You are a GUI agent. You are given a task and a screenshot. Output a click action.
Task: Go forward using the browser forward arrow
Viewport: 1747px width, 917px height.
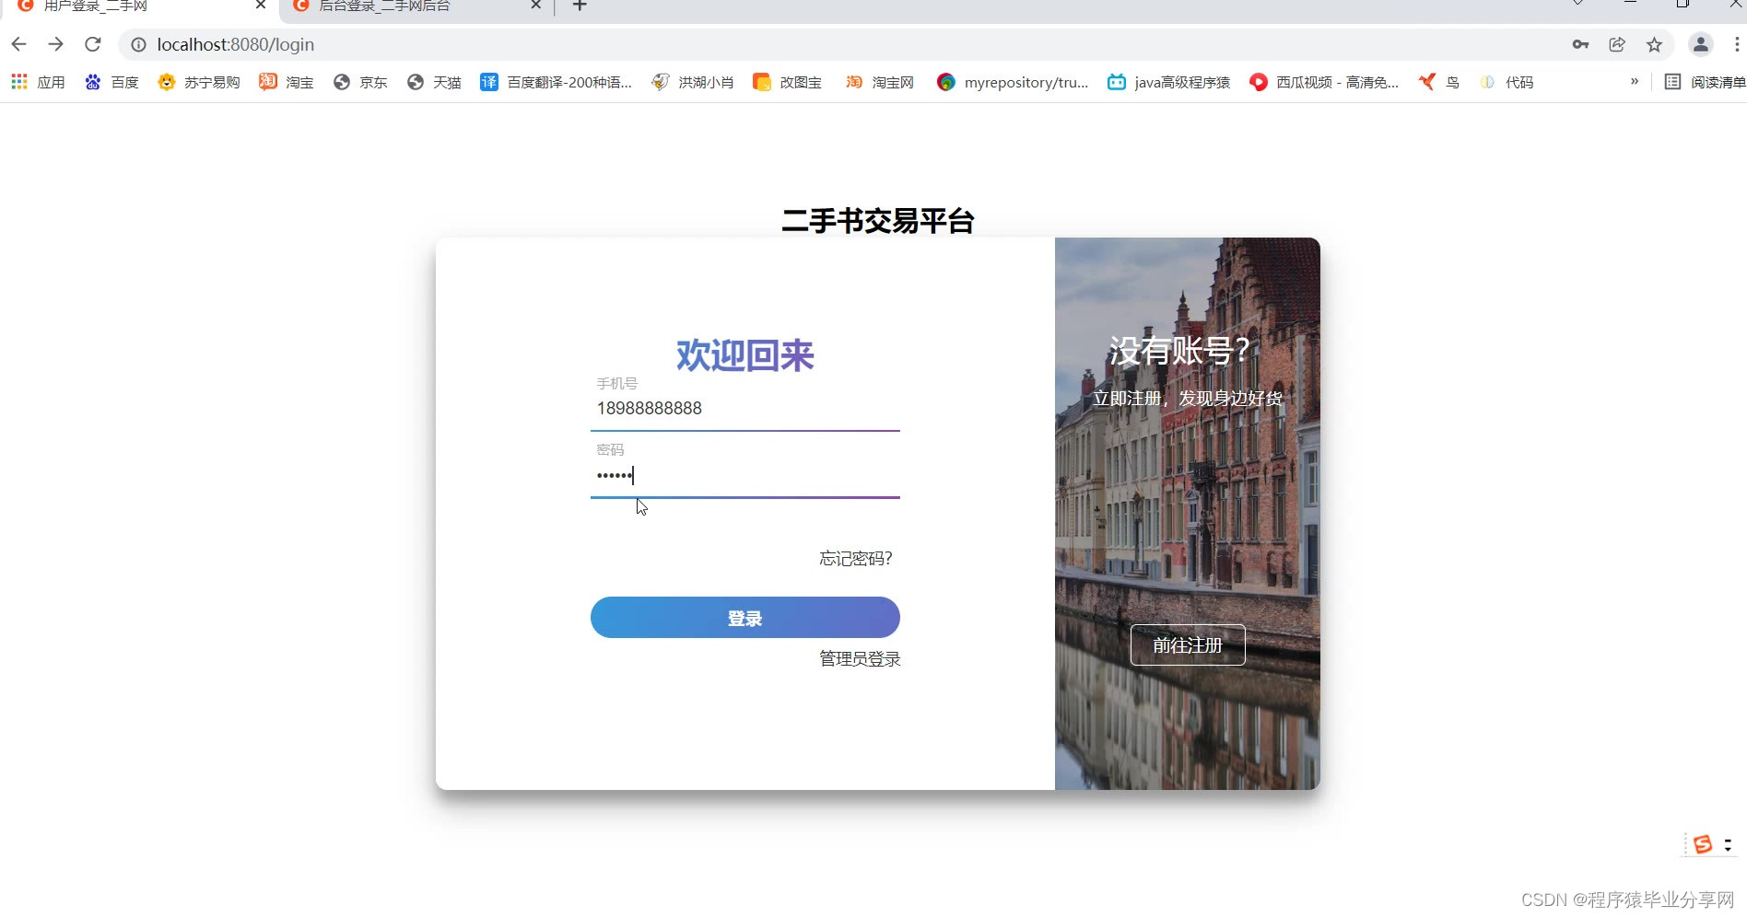pos(55,44)
